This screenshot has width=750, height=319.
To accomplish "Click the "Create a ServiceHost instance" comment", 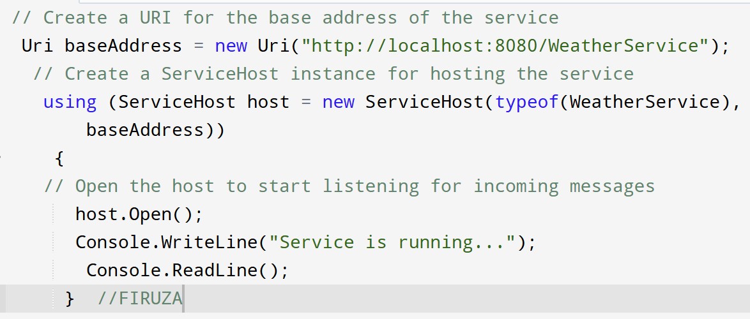I will 333,74.
